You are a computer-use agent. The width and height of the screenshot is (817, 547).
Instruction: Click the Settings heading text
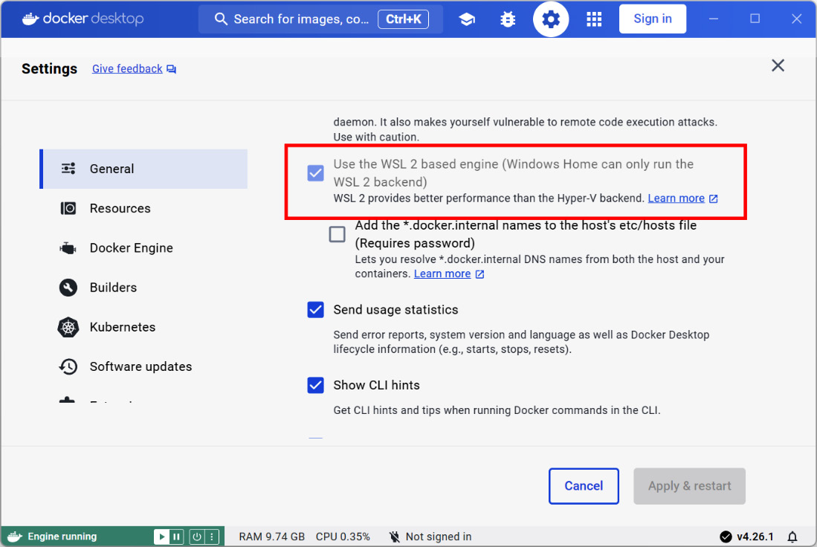(x=50, y=69)
